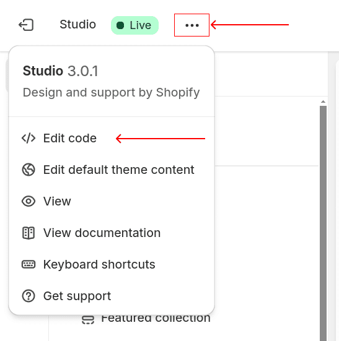The width and height of the screenshot is (339, 341).
Task: Open the three-dot more actions menu
Action: tap(192, 25)
